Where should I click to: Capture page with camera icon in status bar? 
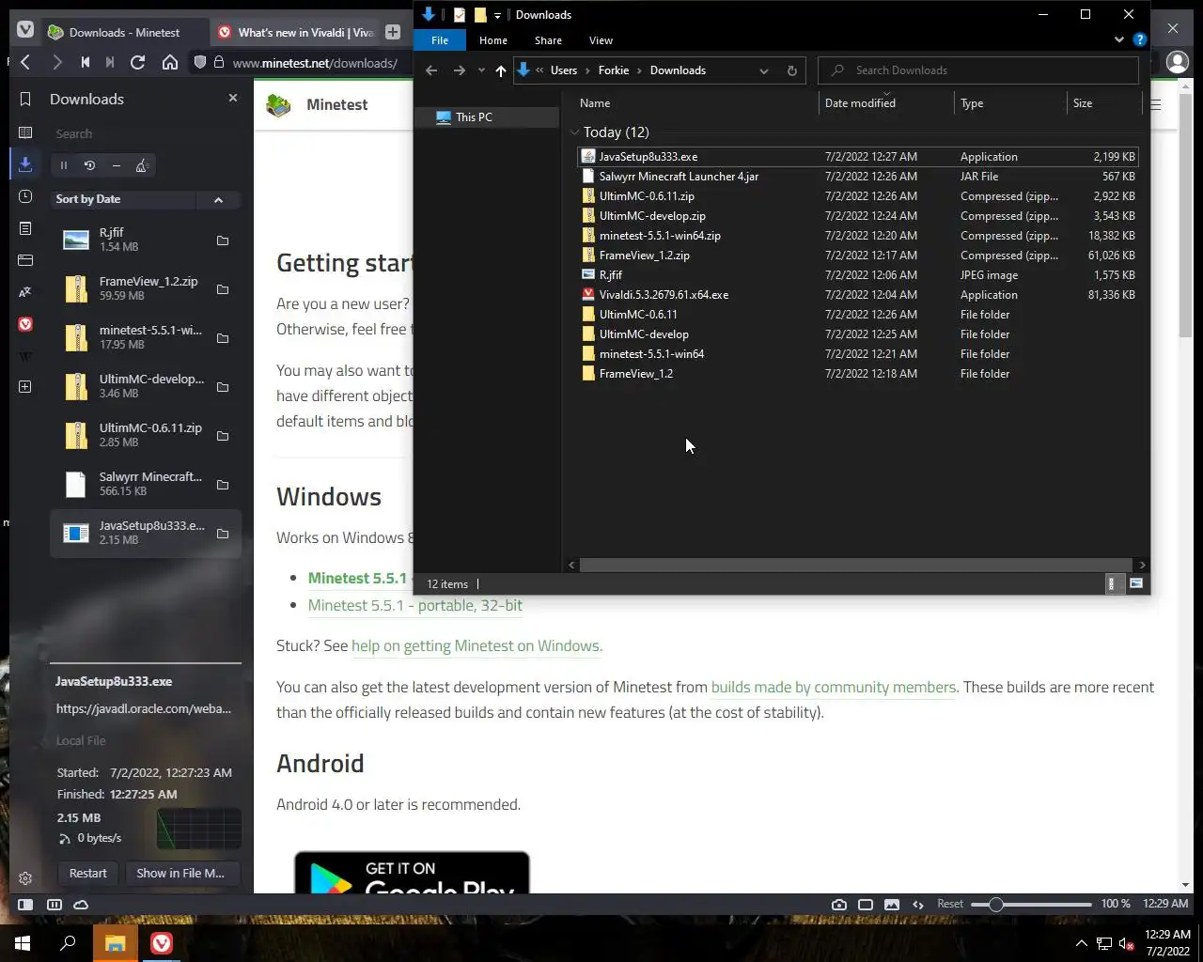tap(839, 905)
